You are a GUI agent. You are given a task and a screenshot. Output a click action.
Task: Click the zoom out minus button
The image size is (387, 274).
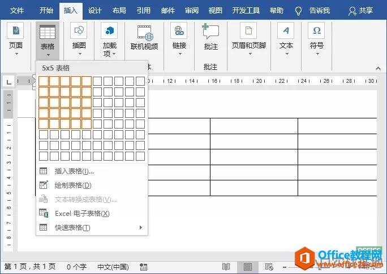pyautogui.click(x=285, y=267)
